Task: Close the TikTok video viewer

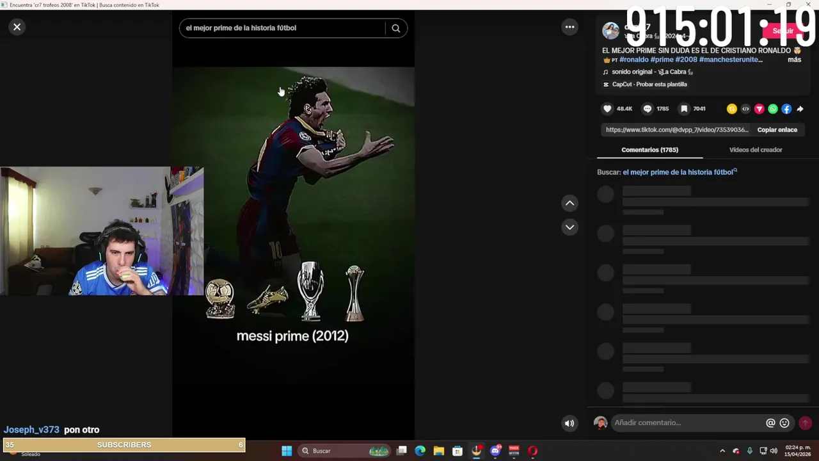Action: pos(17,27)
